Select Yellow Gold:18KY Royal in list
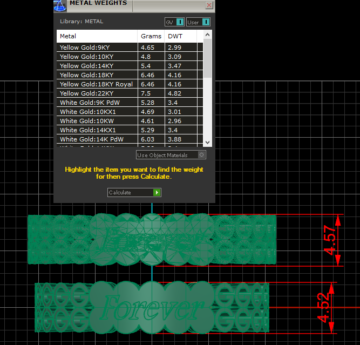 pyautogui.click(x=97, y=84)
